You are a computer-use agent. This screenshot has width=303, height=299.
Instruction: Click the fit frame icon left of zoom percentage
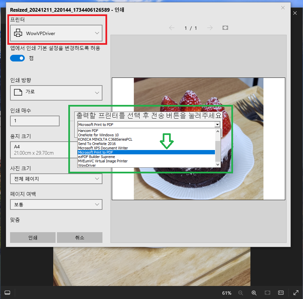pos(268,293)
